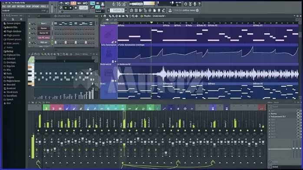Select the Paint brush tool in Playlist toolbar
Image resolution: width=303 pixels, height=170 pixels.
point(113,16)
